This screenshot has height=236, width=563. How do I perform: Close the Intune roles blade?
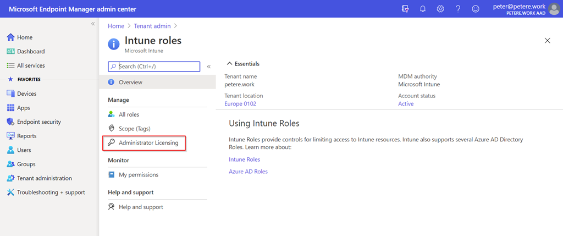coord(547,41)
